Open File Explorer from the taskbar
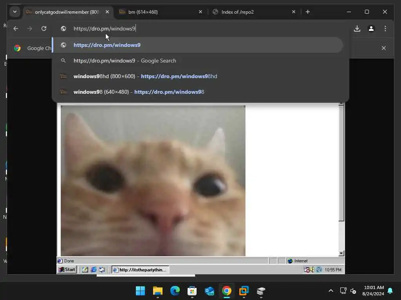The height and width of the screenshot is (300, 401). (158, 291)
